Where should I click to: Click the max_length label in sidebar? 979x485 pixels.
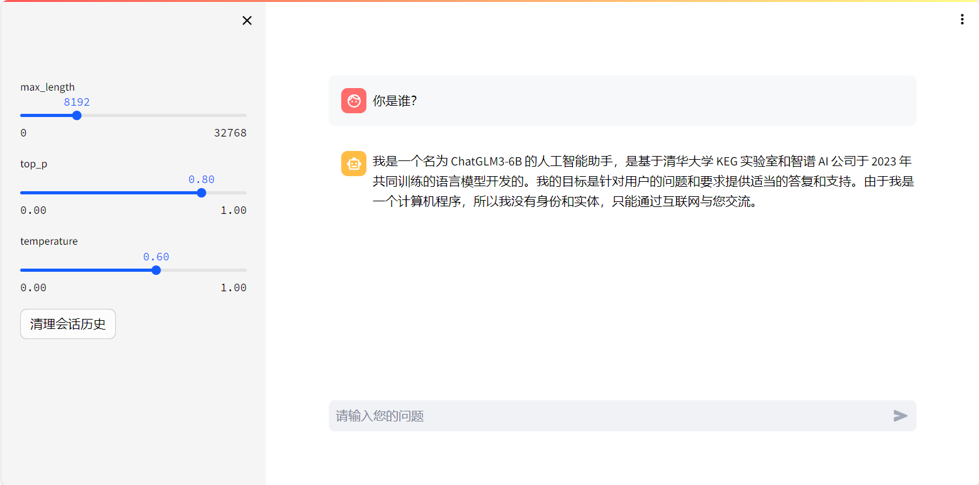[47, 87]
